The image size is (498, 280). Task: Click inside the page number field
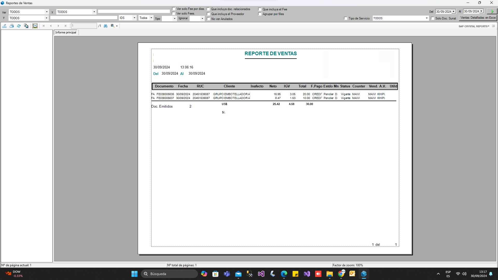coord(84,26)
